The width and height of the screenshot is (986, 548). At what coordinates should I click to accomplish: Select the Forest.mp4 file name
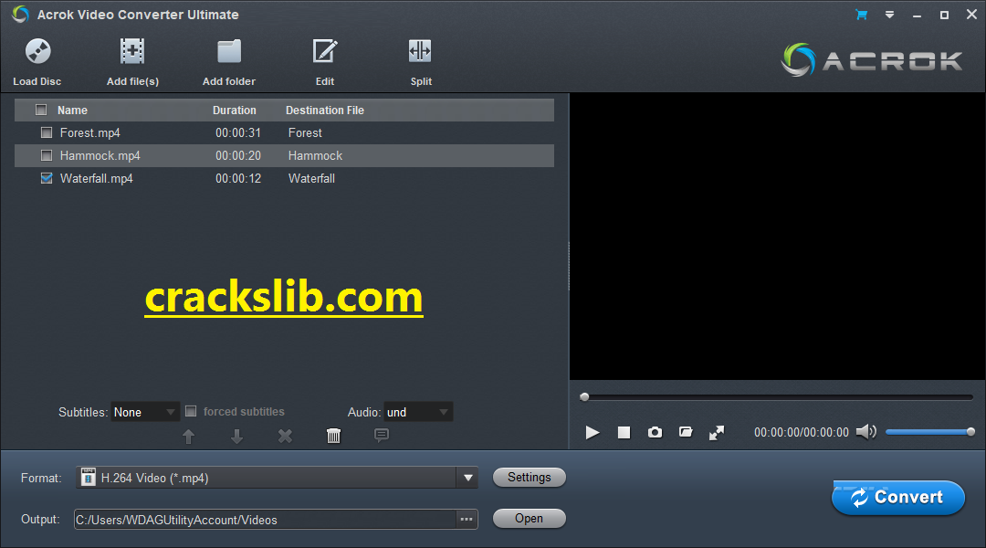89,132
